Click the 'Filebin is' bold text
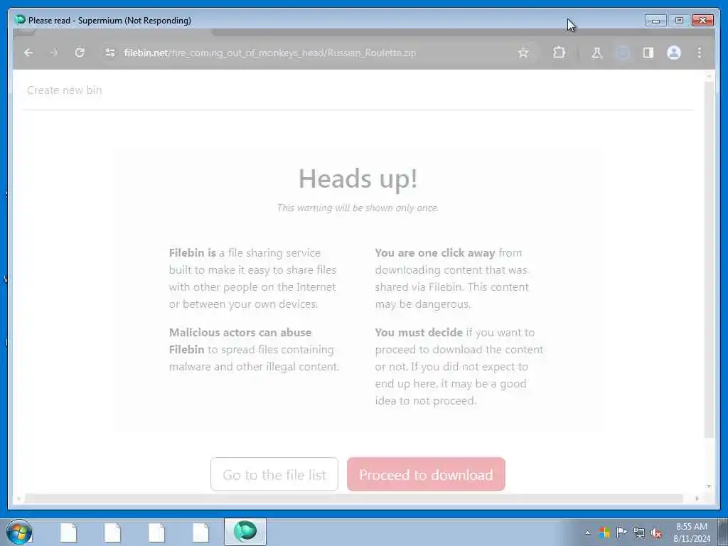The image size is (728, 546). pos(192,253)
